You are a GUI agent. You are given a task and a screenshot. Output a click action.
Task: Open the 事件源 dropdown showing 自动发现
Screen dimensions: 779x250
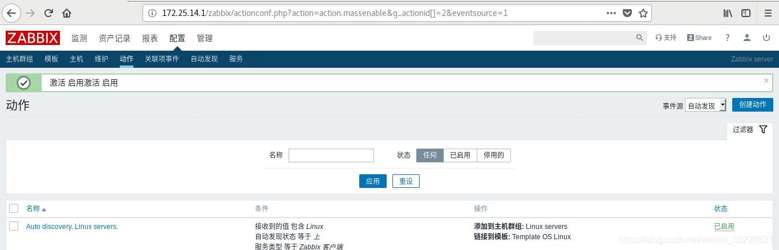705,105
